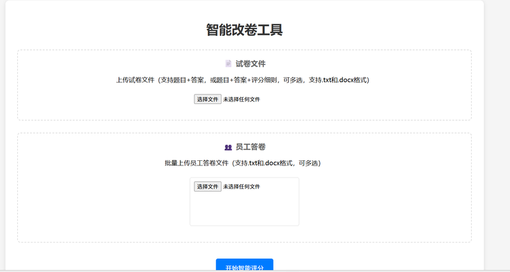Screen dimensions: 510x272
Task: Click the 智能改卷工具 page title
Action: point(245,29)
